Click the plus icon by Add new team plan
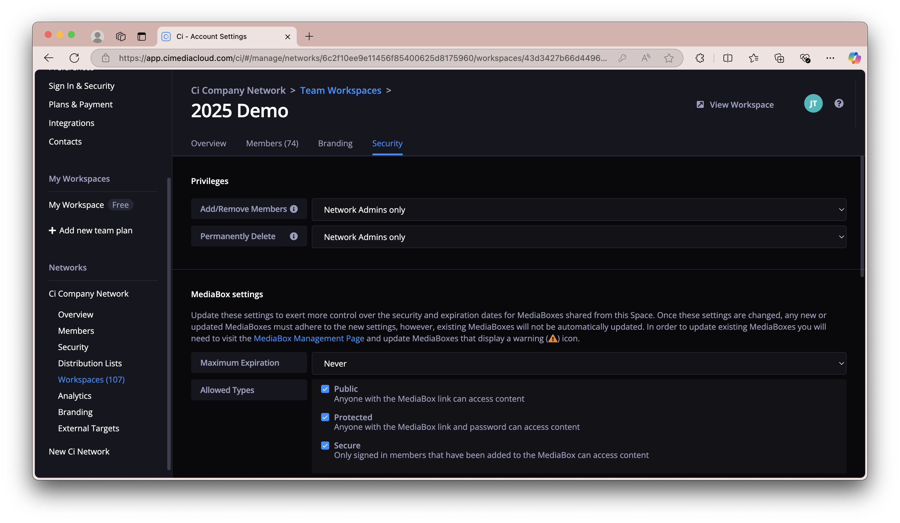The width and height of the screenshot is (900, 523). pos(52,231)
